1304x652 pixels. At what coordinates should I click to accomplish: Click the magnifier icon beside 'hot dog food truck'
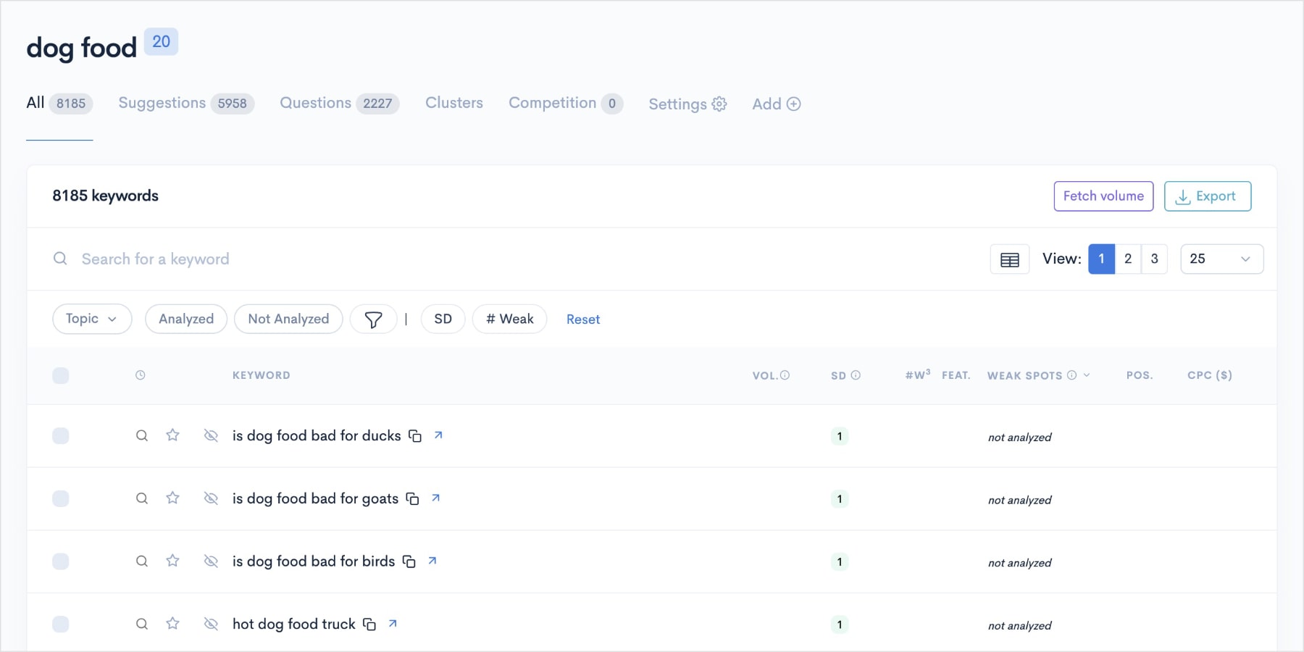(141, 624)
